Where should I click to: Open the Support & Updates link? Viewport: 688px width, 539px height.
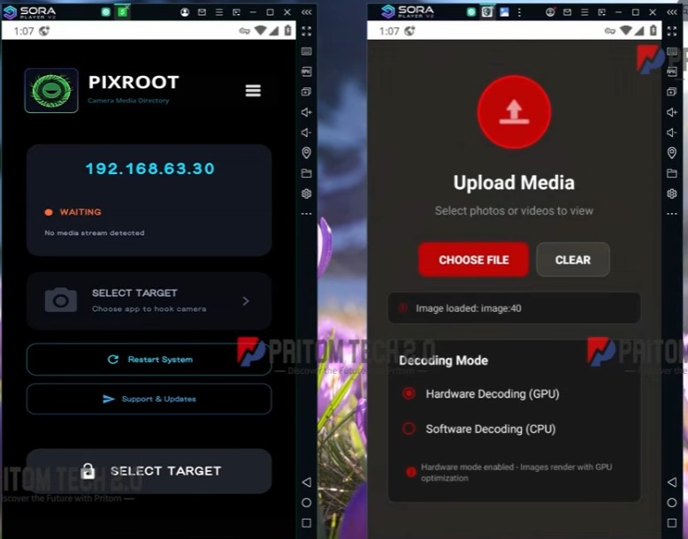pos(149,399)
